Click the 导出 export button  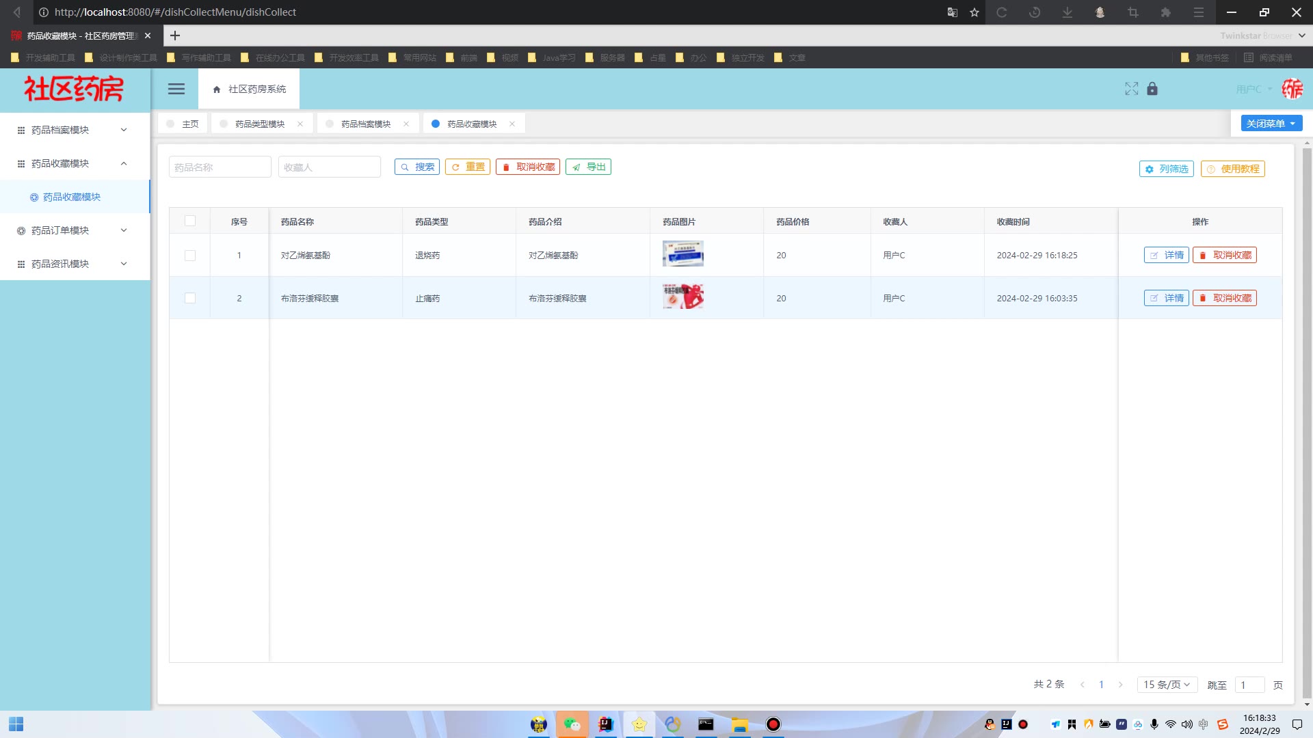coord(588,167)
